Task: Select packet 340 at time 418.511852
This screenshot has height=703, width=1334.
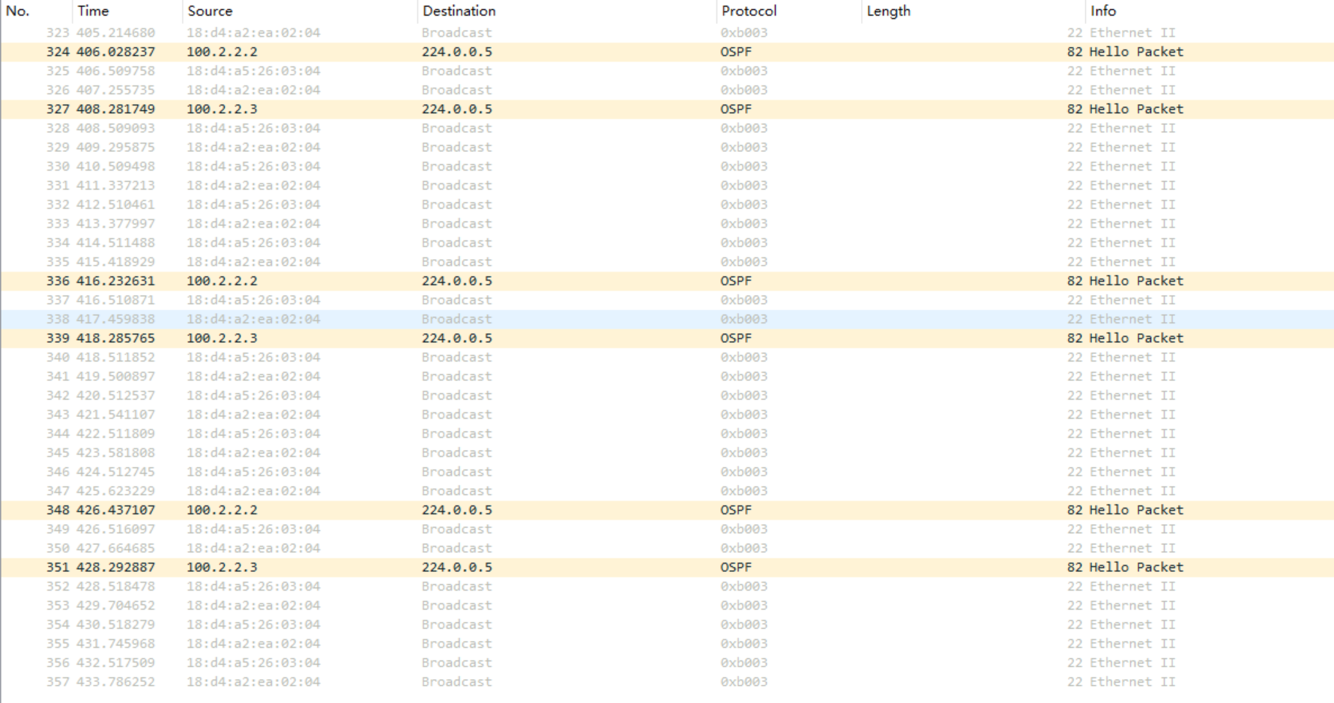Action: (667, 357)
